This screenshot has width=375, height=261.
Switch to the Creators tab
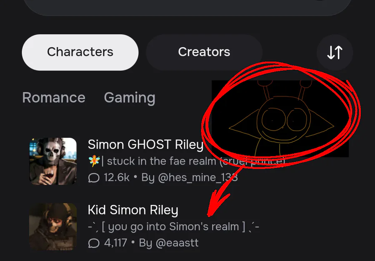(204, 52)
